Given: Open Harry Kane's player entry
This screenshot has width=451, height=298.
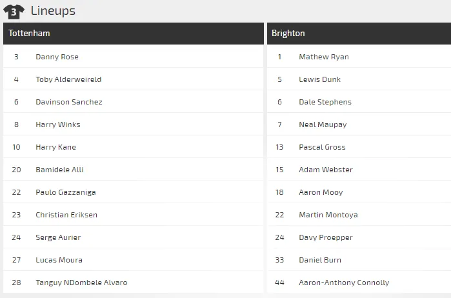Looking at the screenshot, I should pos(55,147).
